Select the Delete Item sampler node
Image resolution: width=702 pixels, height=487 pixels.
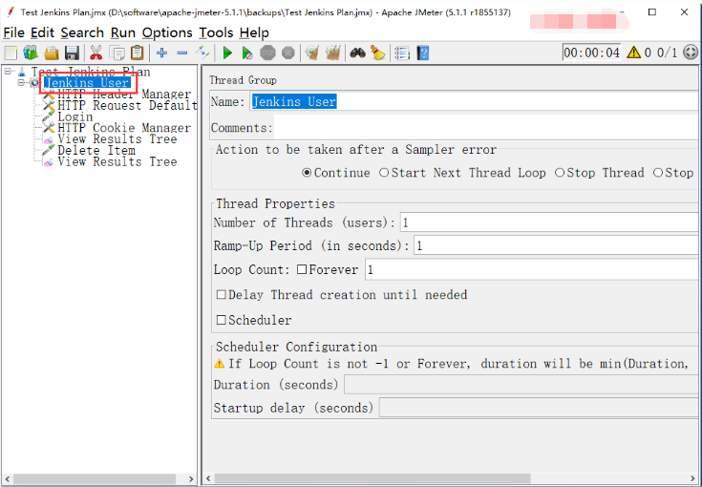pyautogui.click(x=96, y=151)
